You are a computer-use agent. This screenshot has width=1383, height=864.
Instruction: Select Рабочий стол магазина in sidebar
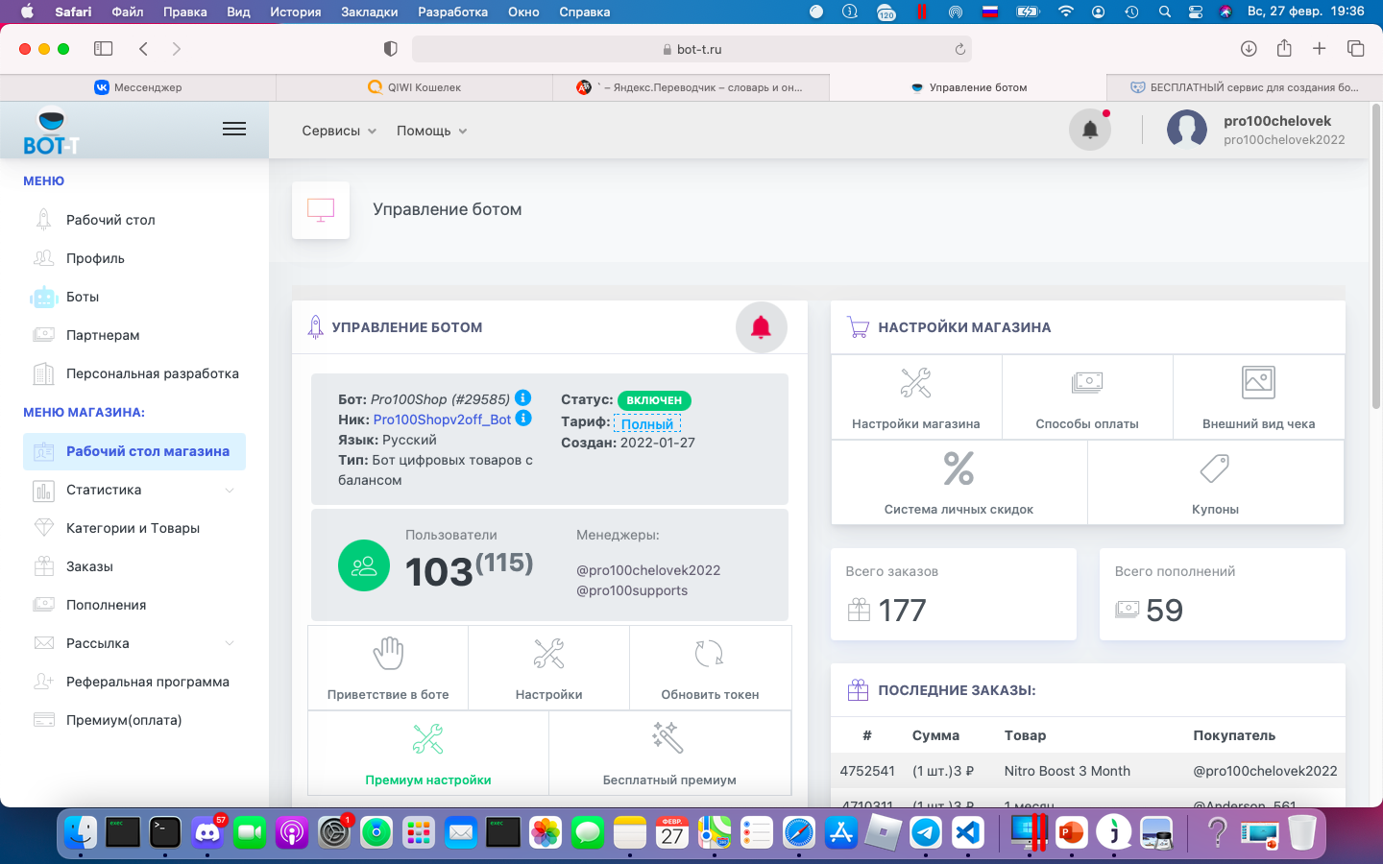click(x=134, y=451)
